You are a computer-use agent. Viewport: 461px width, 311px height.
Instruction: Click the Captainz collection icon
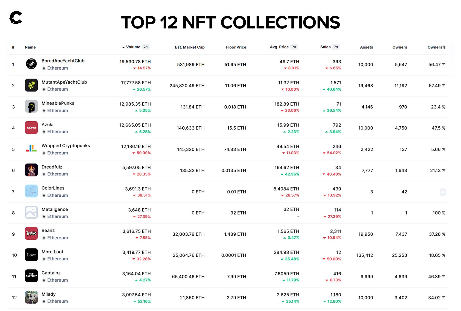point(31,276)
